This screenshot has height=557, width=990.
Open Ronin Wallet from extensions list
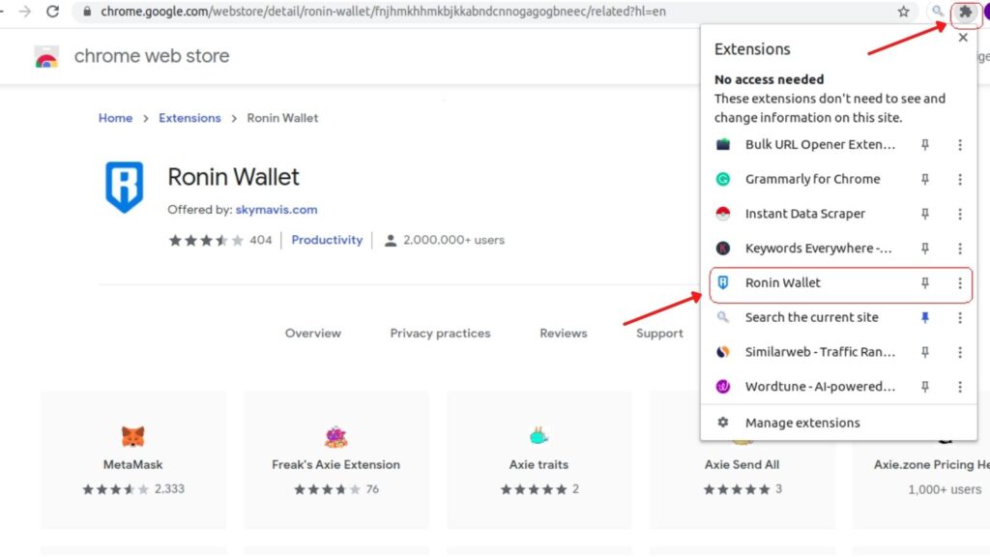(x=782, y=283)
